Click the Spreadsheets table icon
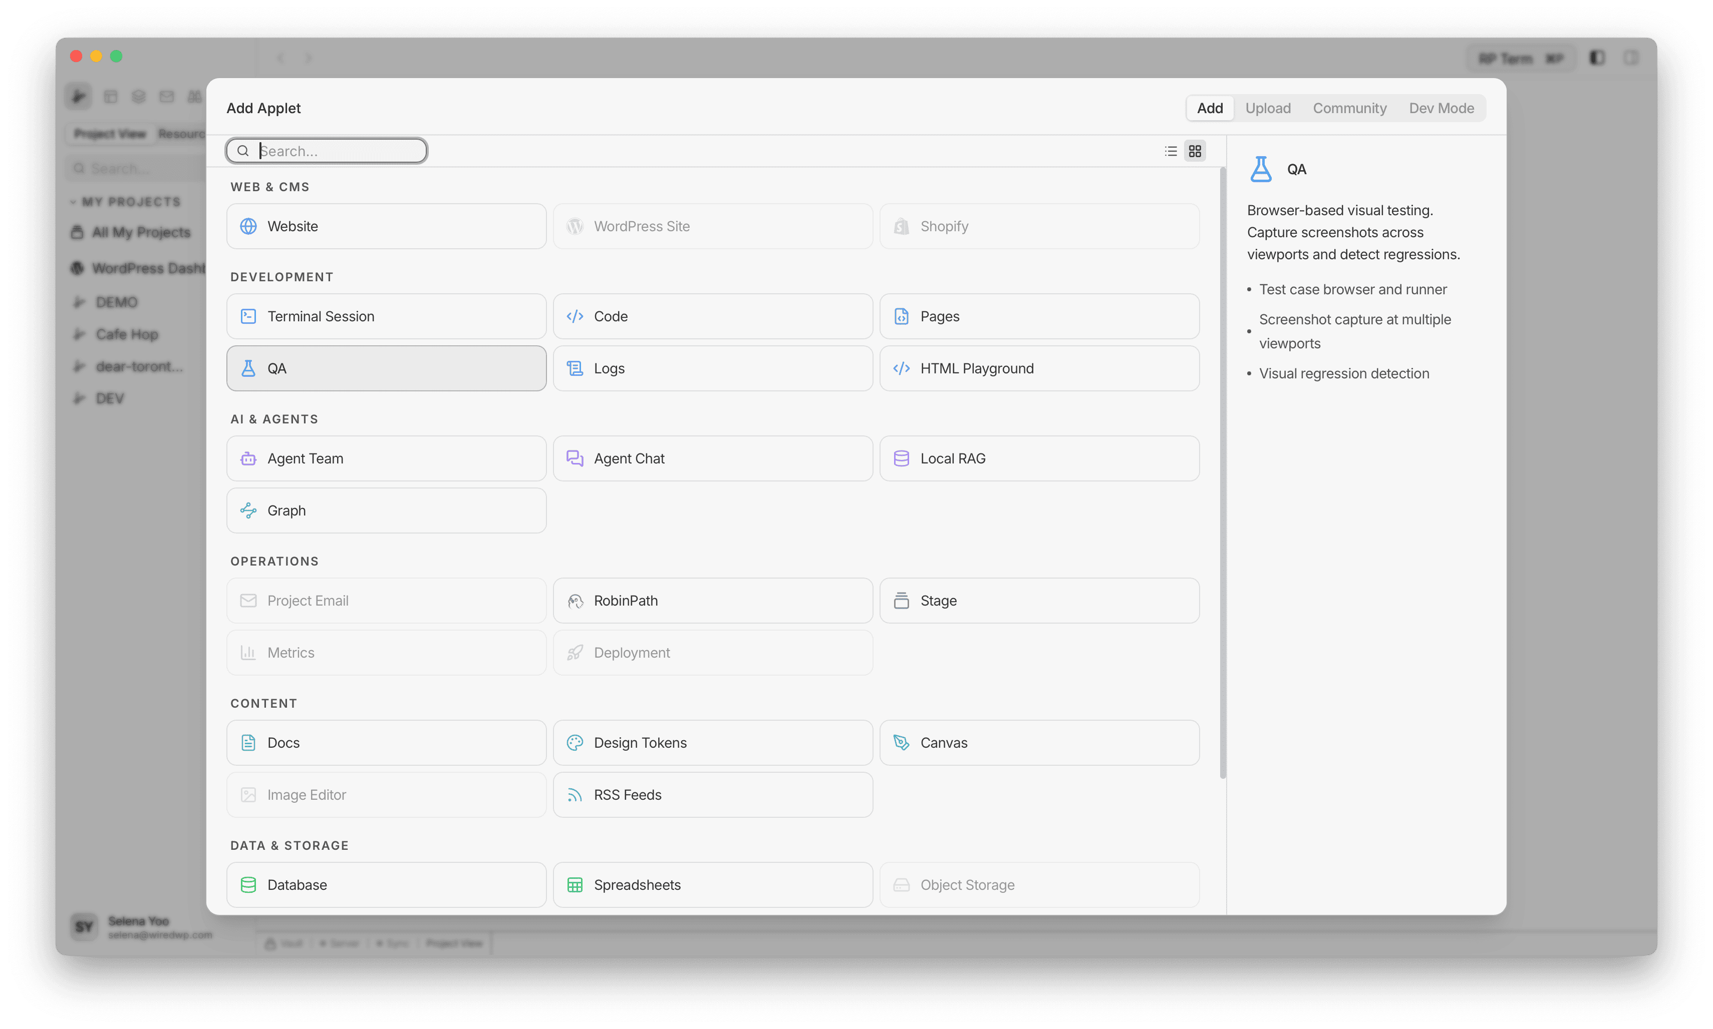Viewport: 1713px width, 1029px height. click(575, 885)
